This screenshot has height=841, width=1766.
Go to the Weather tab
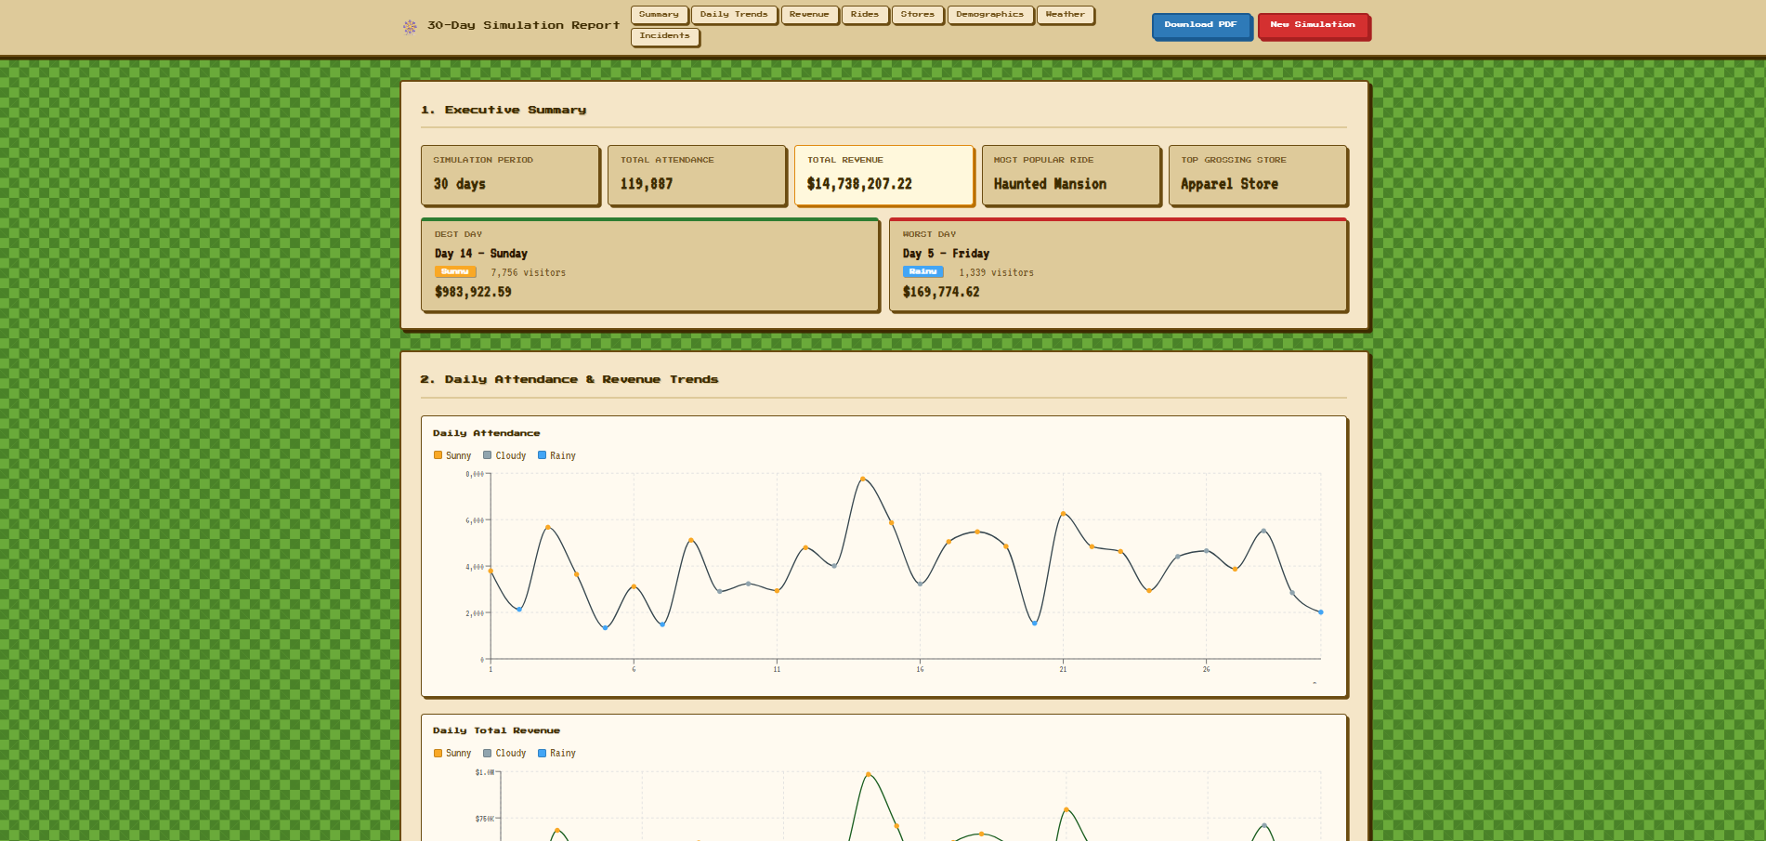[1066, 15]
